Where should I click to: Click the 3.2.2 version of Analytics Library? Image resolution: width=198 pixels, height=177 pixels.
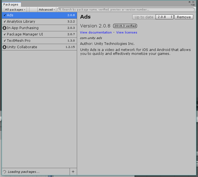click(x=71, y=22)
